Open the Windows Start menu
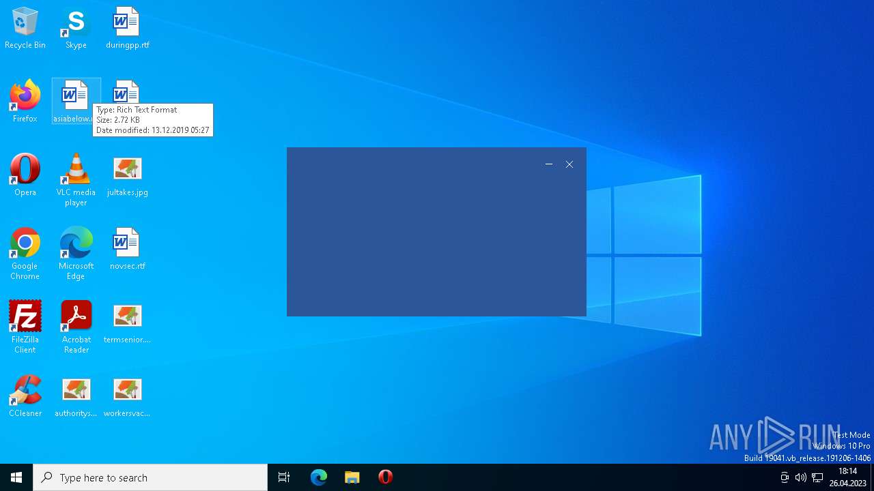The image size is (874, 491). click(16, 477)
